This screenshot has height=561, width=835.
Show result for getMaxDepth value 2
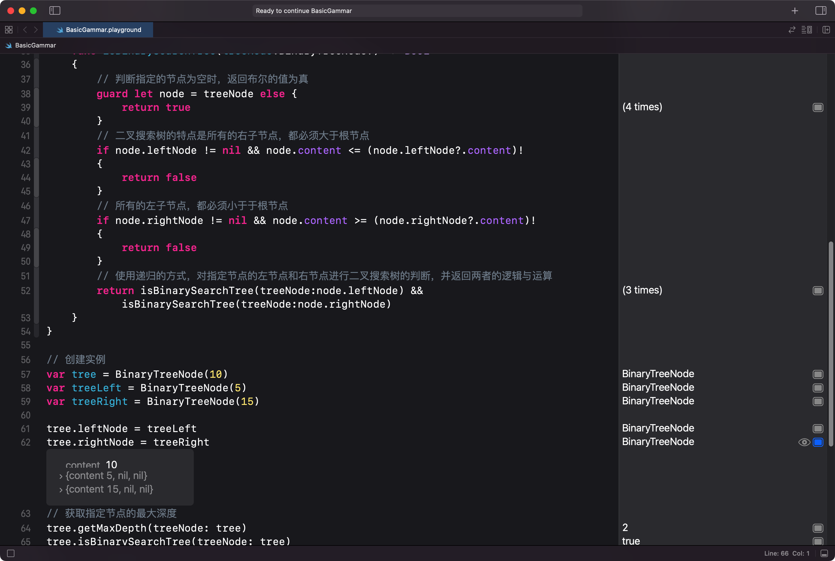pos(818,528)
